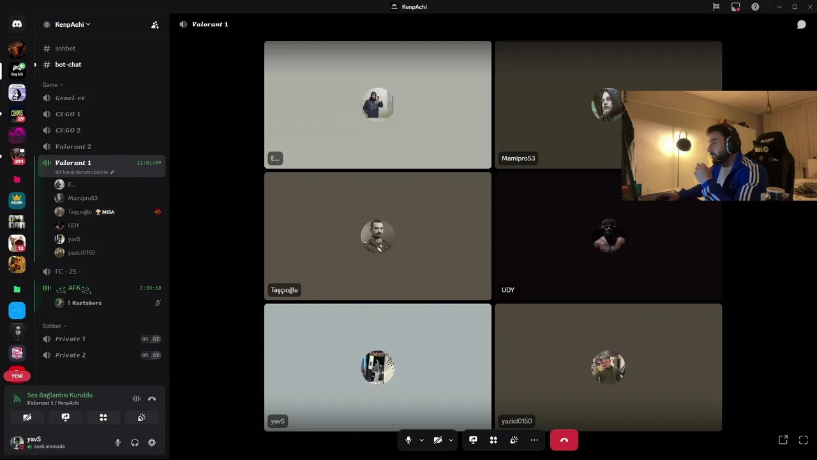Deafen with the headphones icon

coord(135,443)
